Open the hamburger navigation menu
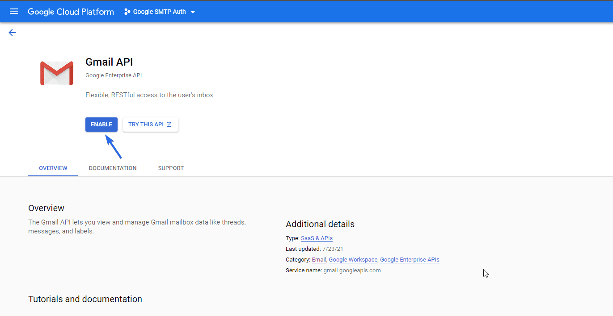 (x=14, y=12)
